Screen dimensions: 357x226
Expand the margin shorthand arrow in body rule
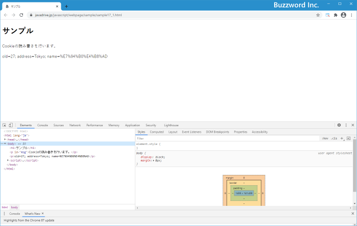tap(153, 161)
